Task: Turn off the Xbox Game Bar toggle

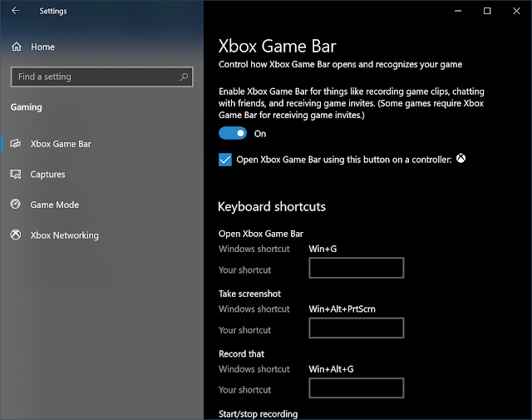Action: coord(233,133)
